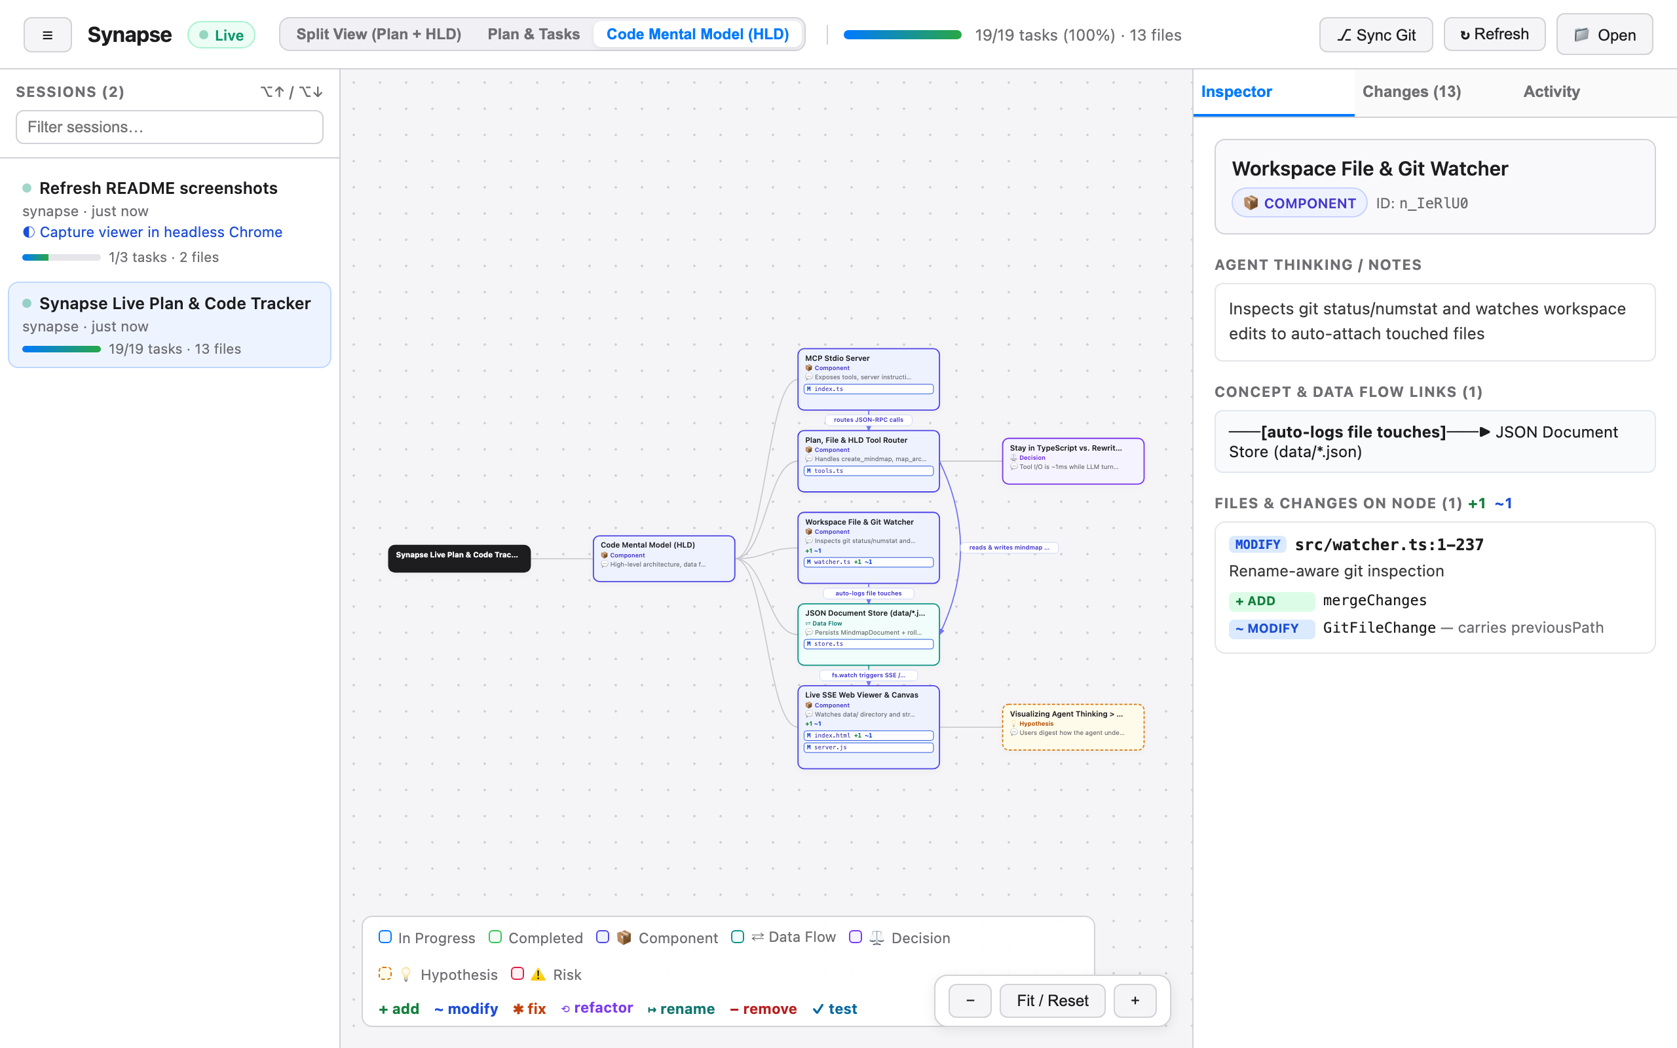Select the Plan, File & HLD Tool Router node

pyautogui.click(x=868, y=461)
